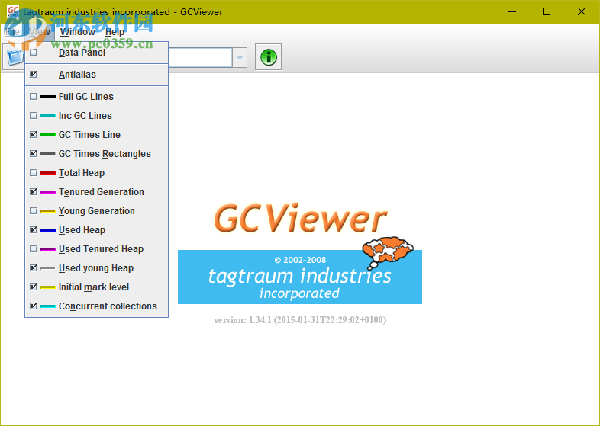Screen dimensions: 600x426
Task: Show the Total Heap line
Action: pos(96,173)
